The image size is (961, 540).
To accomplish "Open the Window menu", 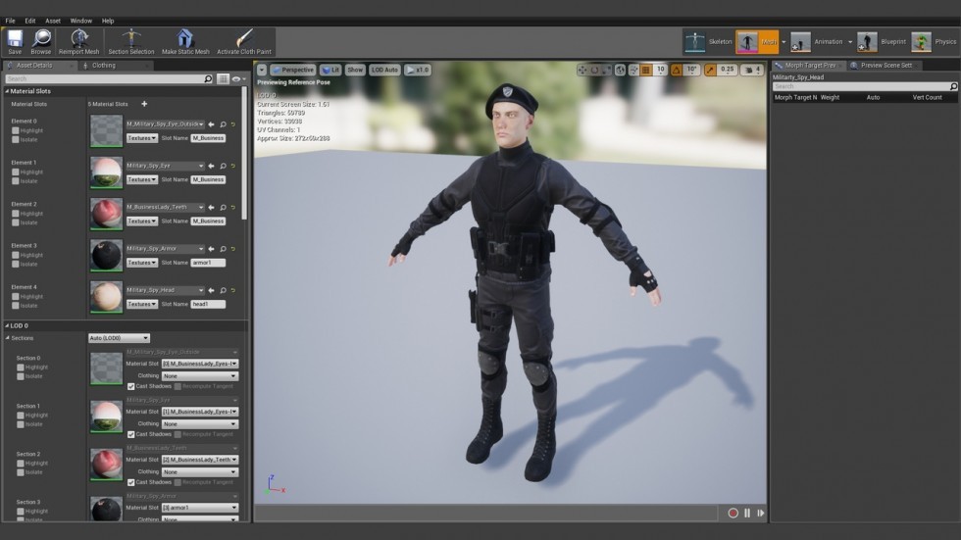I will click(x=80, y=21).
